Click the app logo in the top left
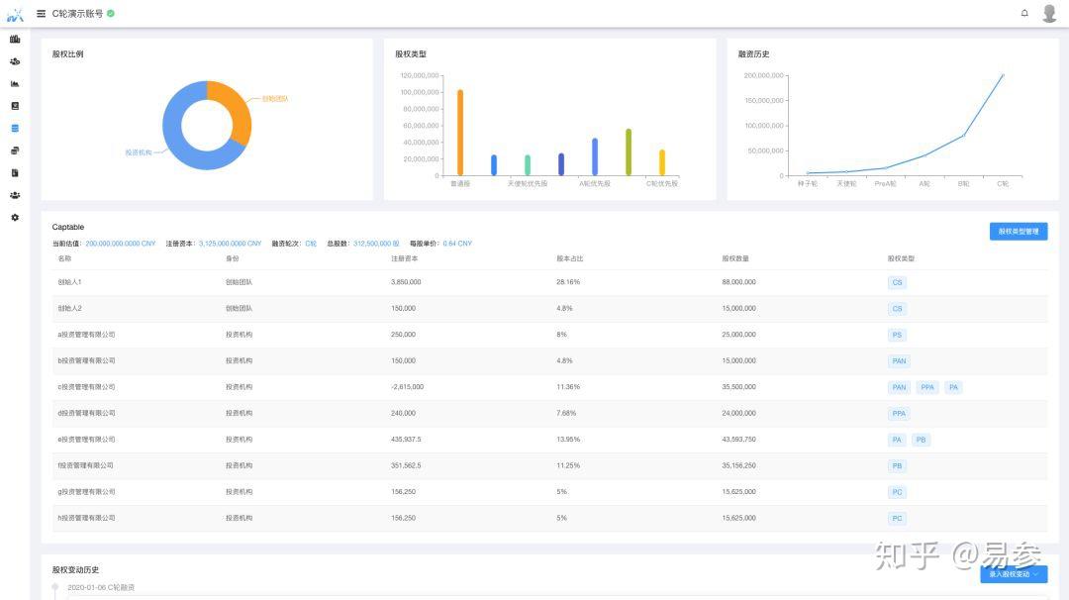 point(15,14)
